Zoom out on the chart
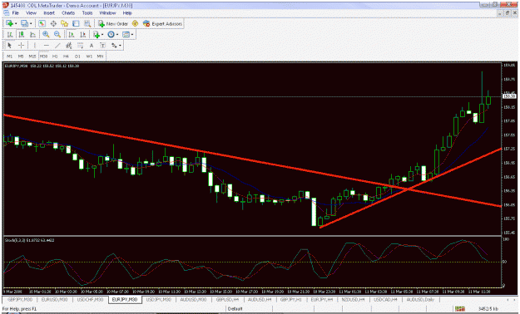 57,34
